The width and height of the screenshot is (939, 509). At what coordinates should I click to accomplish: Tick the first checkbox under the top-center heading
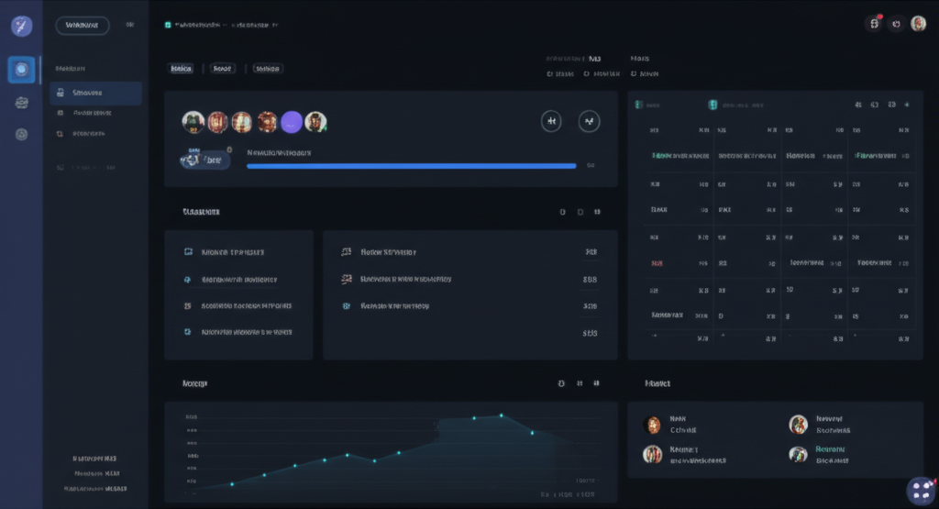550,73
